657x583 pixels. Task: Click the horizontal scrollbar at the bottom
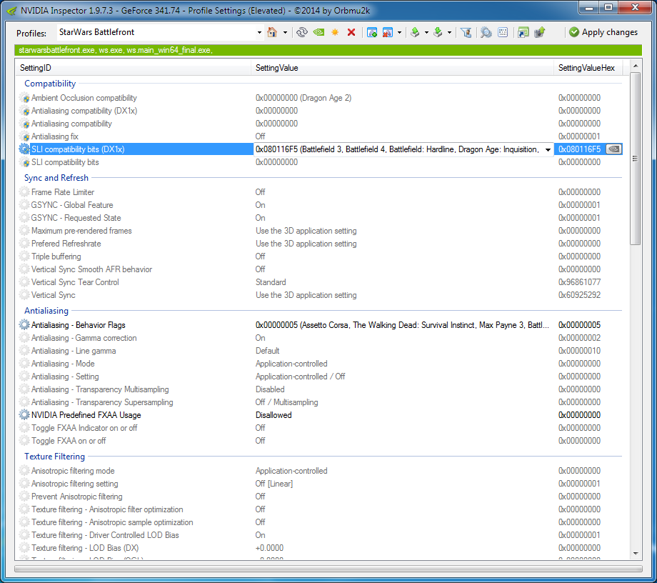point(328,569)
